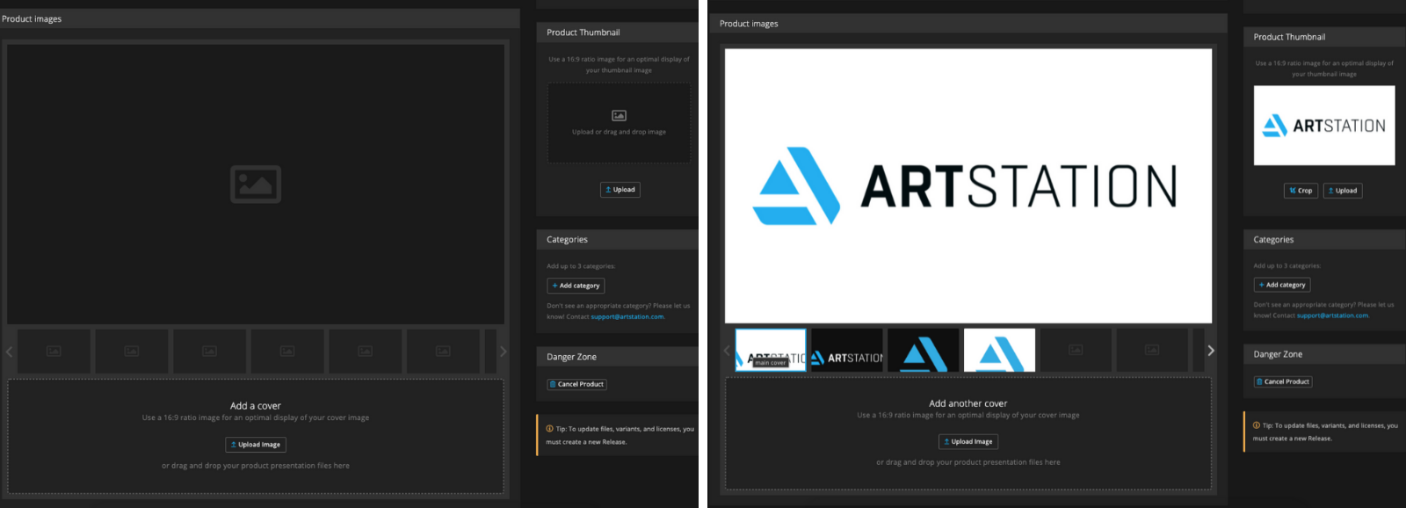Click the 'Danger Zone' heading in the left screenshot

(x=571, y=357)
